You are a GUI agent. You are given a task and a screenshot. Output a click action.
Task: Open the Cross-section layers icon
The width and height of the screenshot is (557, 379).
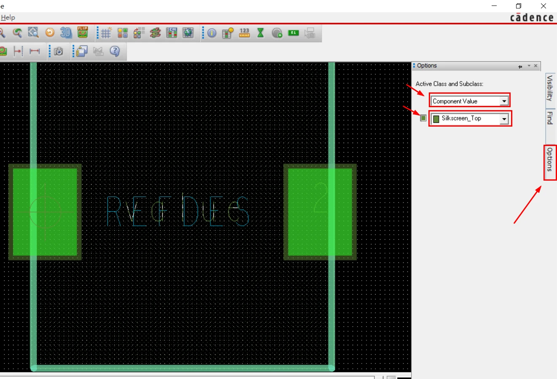point(155,33)
